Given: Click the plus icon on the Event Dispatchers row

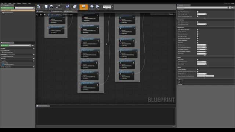Looking at the screenshot, I should (34, 67).
